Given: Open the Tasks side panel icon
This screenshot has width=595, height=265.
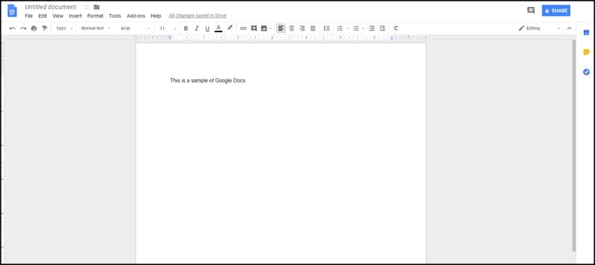Looking at the screenshot, I should [x=586, y=71].
